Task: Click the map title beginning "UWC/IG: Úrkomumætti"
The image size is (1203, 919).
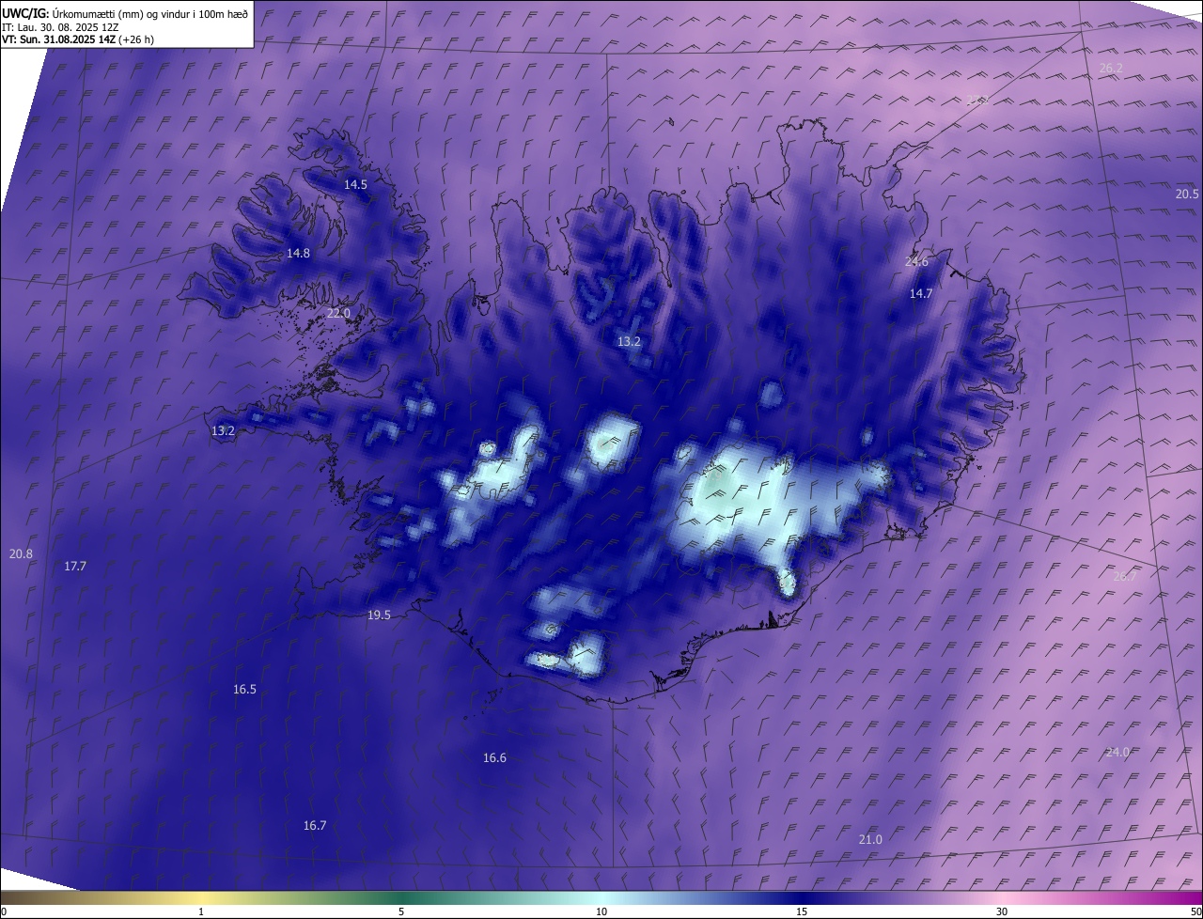Action: point(125,13)
